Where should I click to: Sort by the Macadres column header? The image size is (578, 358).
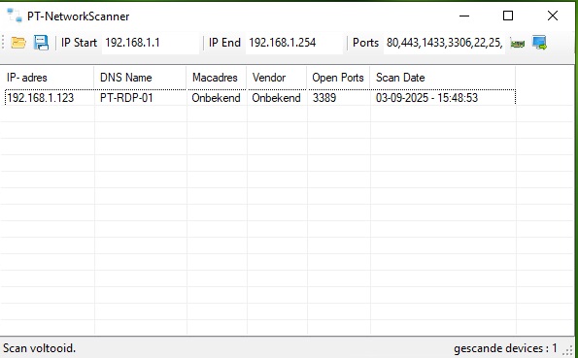tap(217, 78)
